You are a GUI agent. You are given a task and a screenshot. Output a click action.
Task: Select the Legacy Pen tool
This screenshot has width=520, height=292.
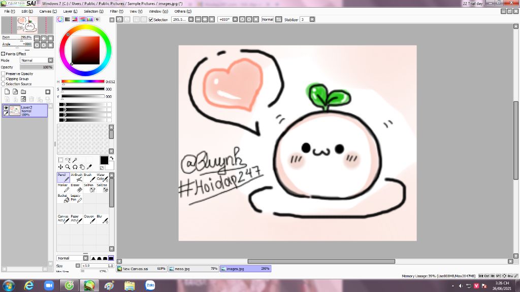76,198
